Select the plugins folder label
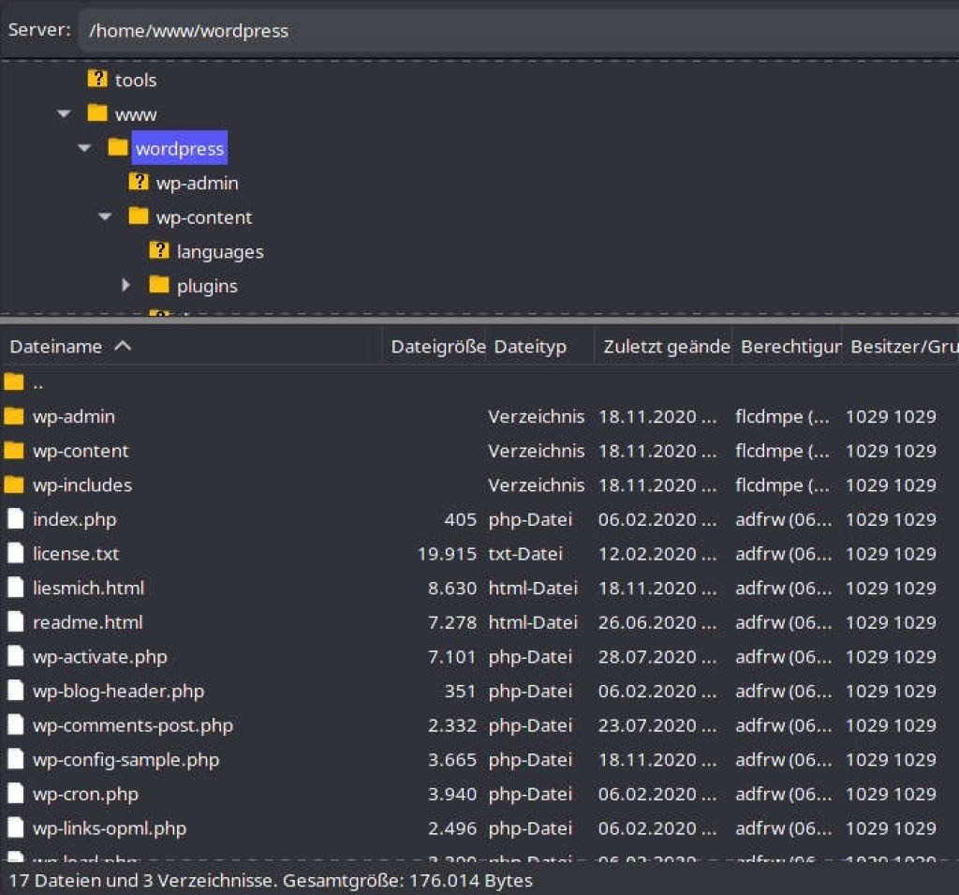Screen dimensions: 959x895 point(207,287)
